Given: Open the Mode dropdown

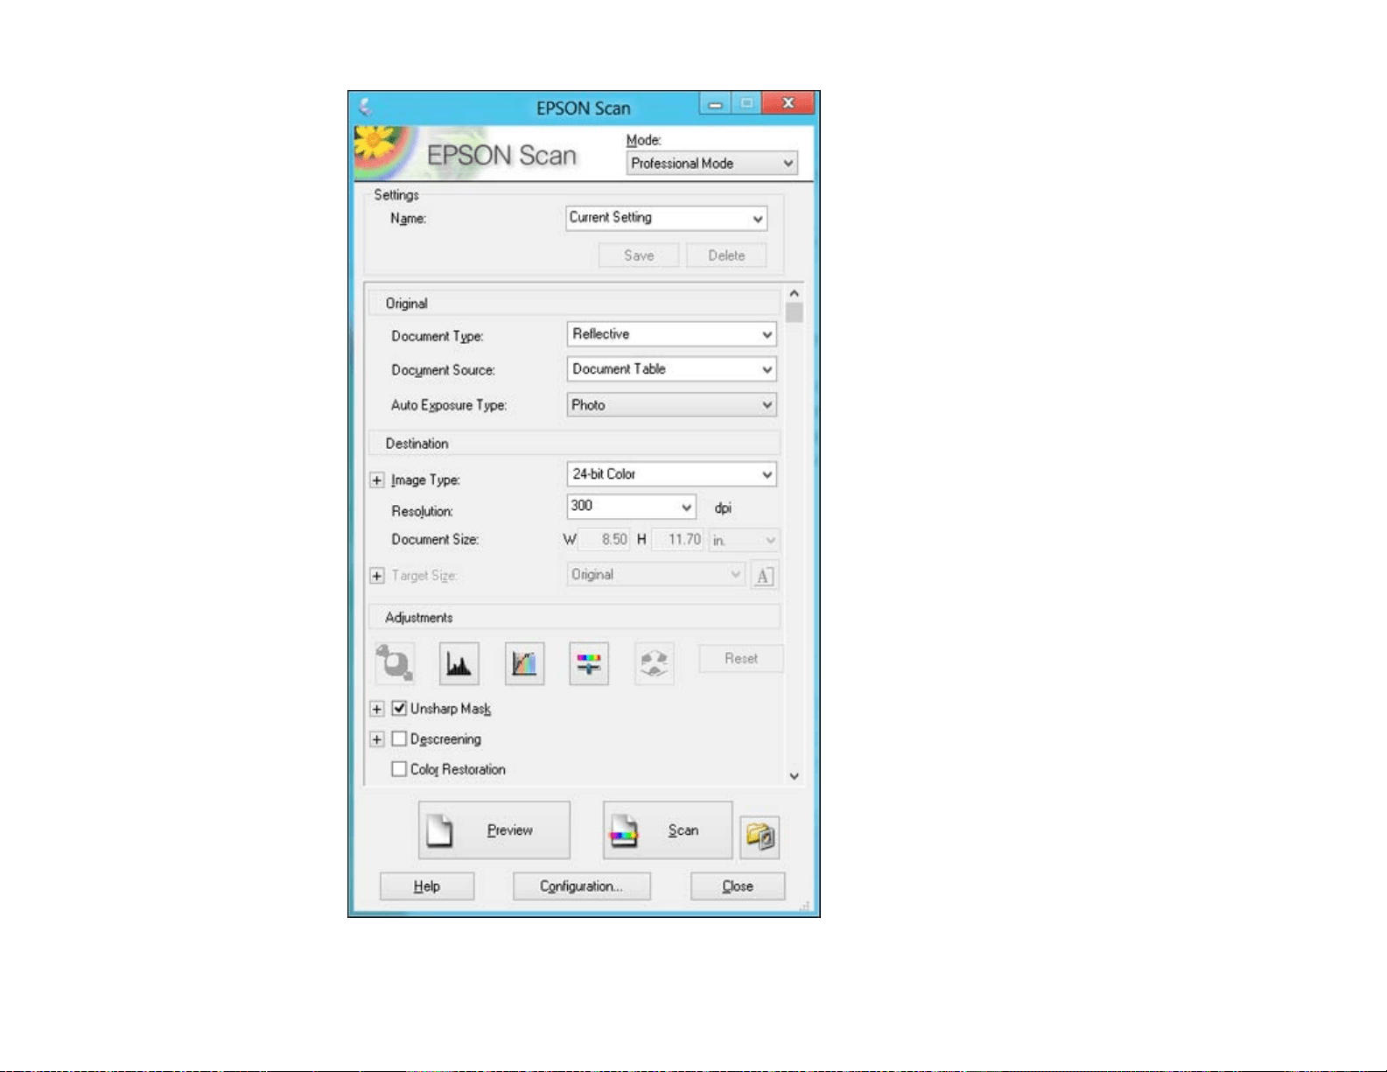Looking at the screenshot, I should 711,163.
